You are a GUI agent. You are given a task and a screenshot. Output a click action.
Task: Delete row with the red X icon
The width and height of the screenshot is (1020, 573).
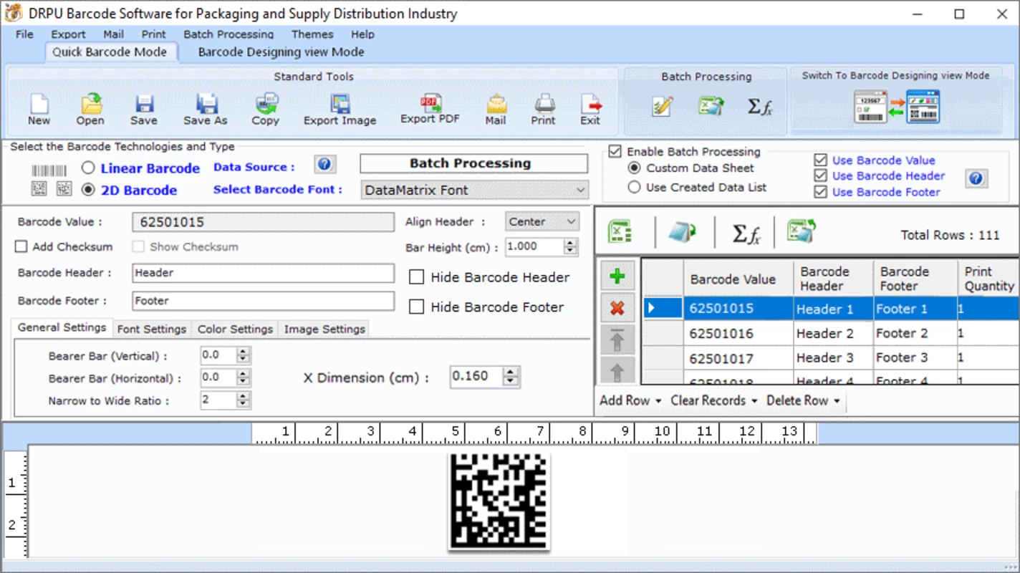[617, 309]
